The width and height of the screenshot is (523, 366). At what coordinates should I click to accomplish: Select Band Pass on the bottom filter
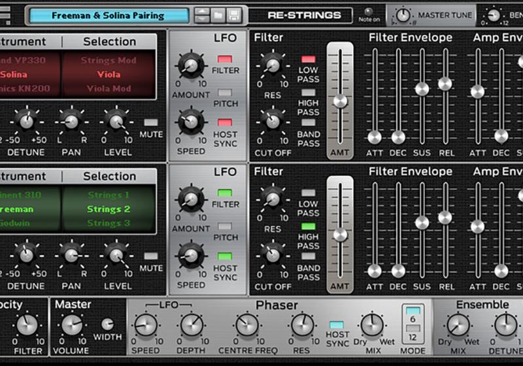[x=309, y=256]
